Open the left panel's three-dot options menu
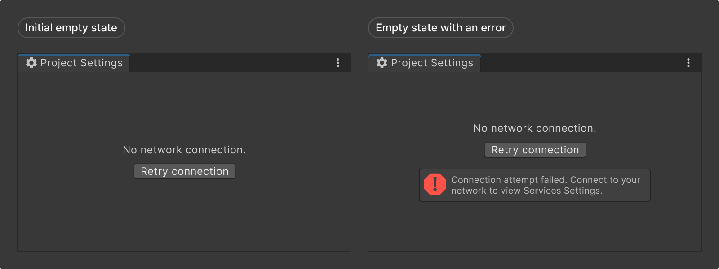This screenshot has height=269, width=719. tap(338, 63)
